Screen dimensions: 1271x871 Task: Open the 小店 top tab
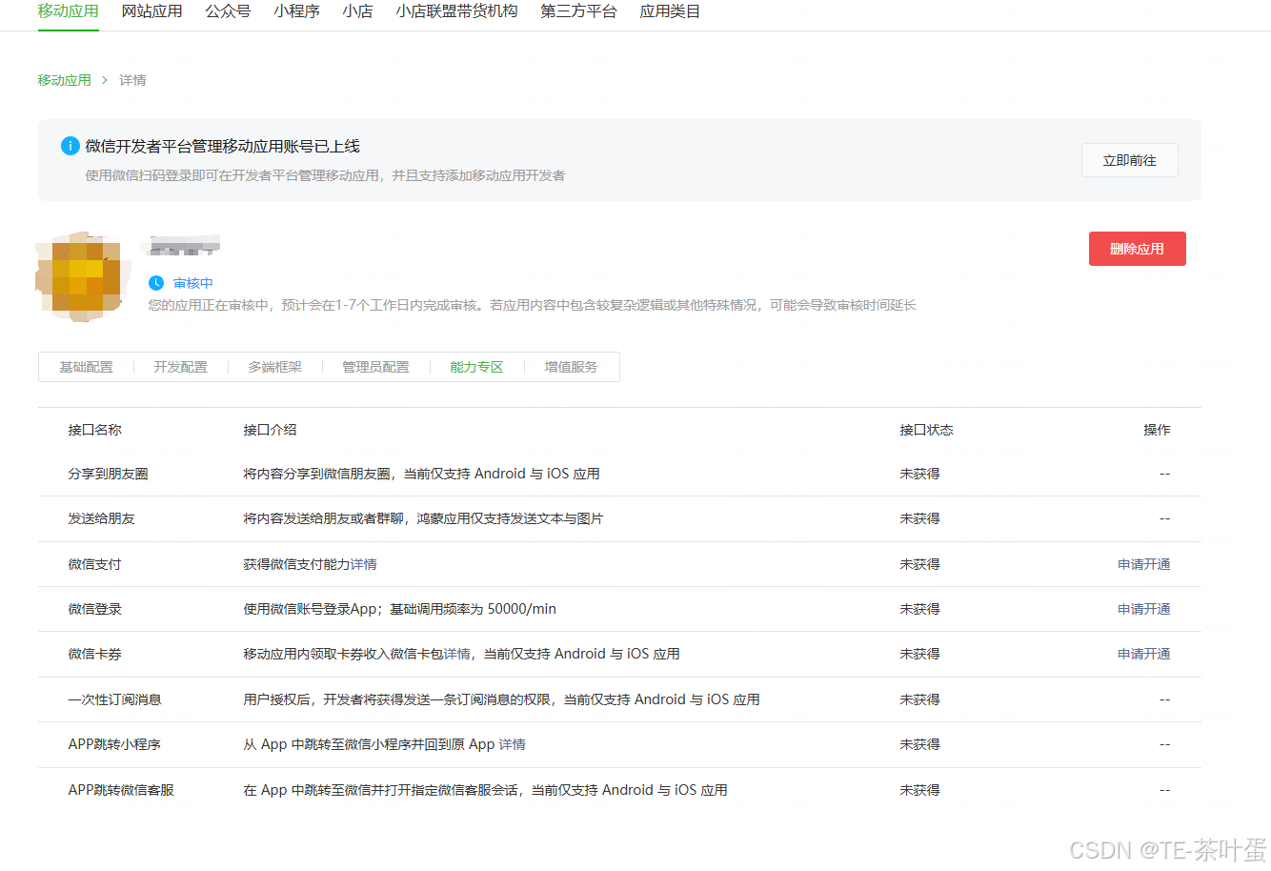tap(358, 11)
